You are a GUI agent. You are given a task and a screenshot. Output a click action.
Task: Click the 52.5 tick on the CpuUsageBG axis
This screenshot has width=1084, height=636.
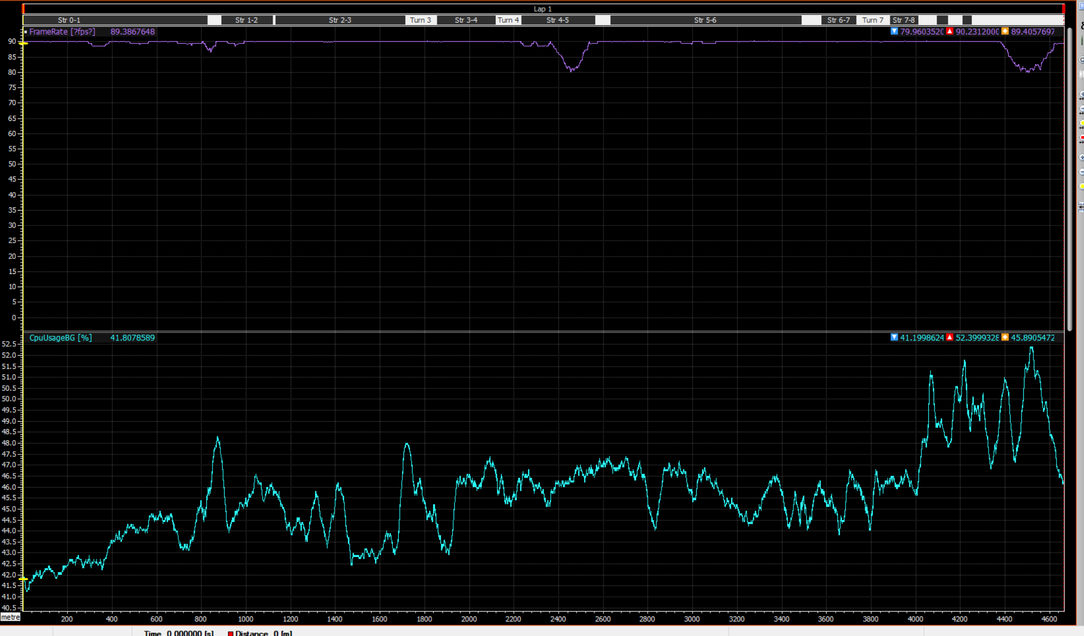(x=9, y=344)
